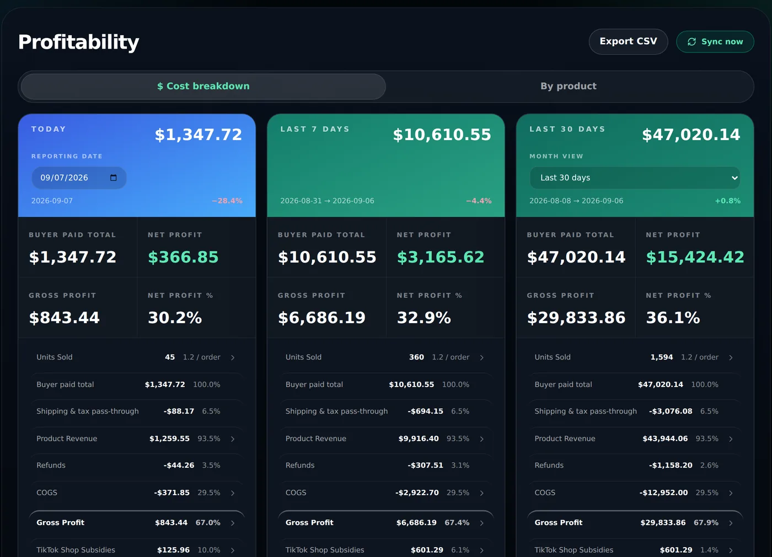This screenshot has height=557, width=772.
Task: Expand Units Sold in the Last 7 Days card
Action: (x=386, y=357)
